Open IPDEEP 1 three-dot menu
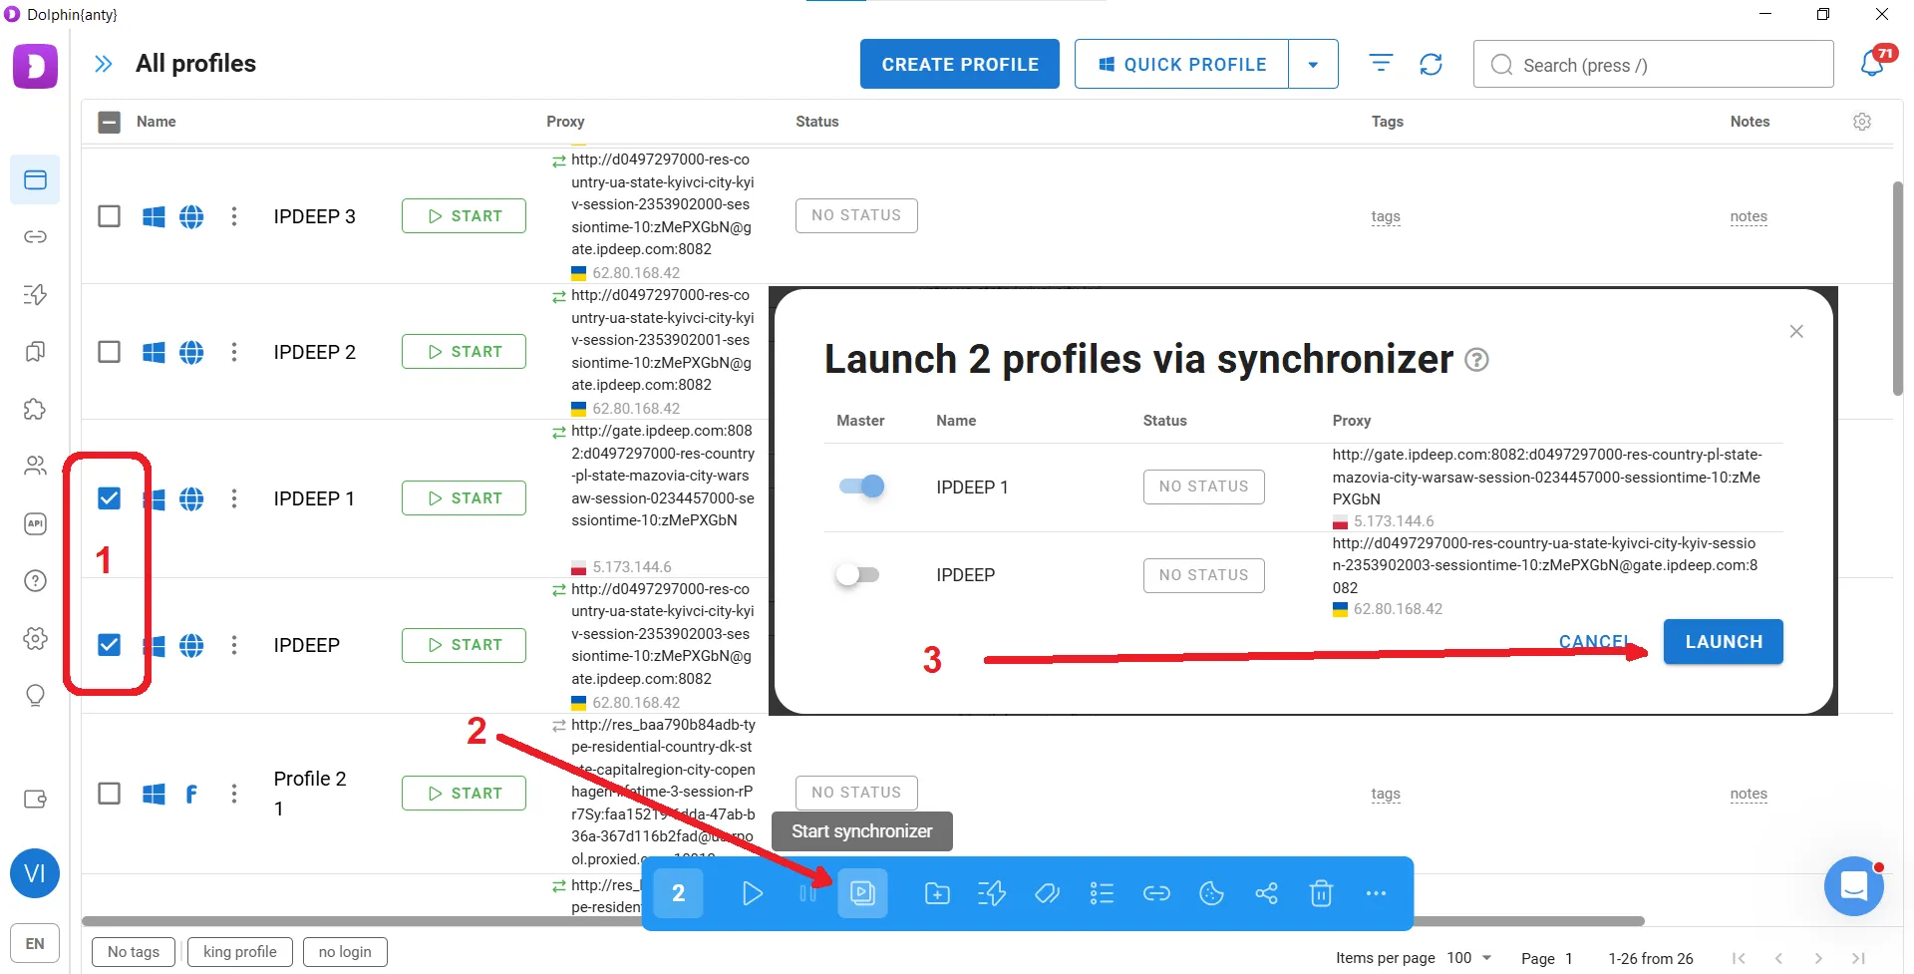This screenshot has width=1914, height=974. point(234,498)
